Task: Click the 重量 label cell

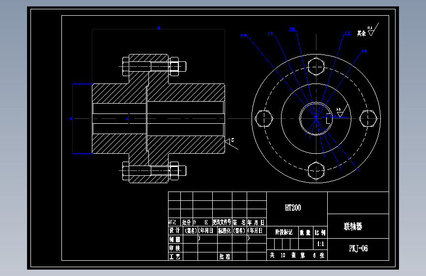Action: point(305,232)
